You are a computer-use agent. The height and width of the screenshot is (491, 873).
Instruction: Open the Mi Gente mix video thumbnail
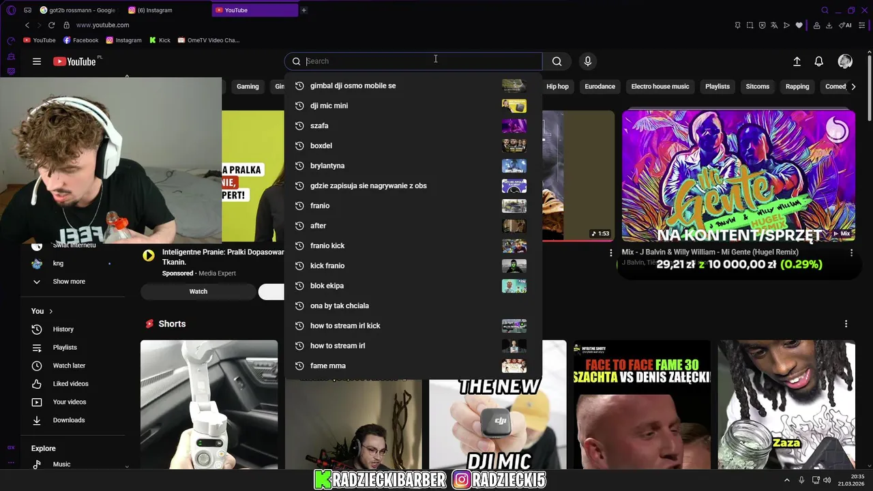pos(739,175)
